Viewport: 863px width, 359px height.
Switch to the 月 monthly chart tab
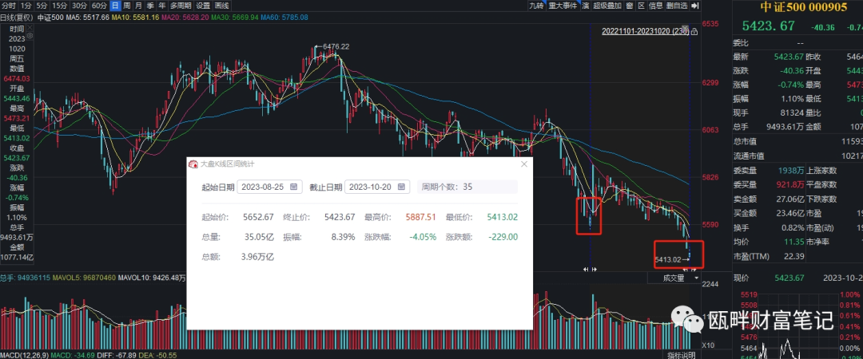click(x=138, y=6)
